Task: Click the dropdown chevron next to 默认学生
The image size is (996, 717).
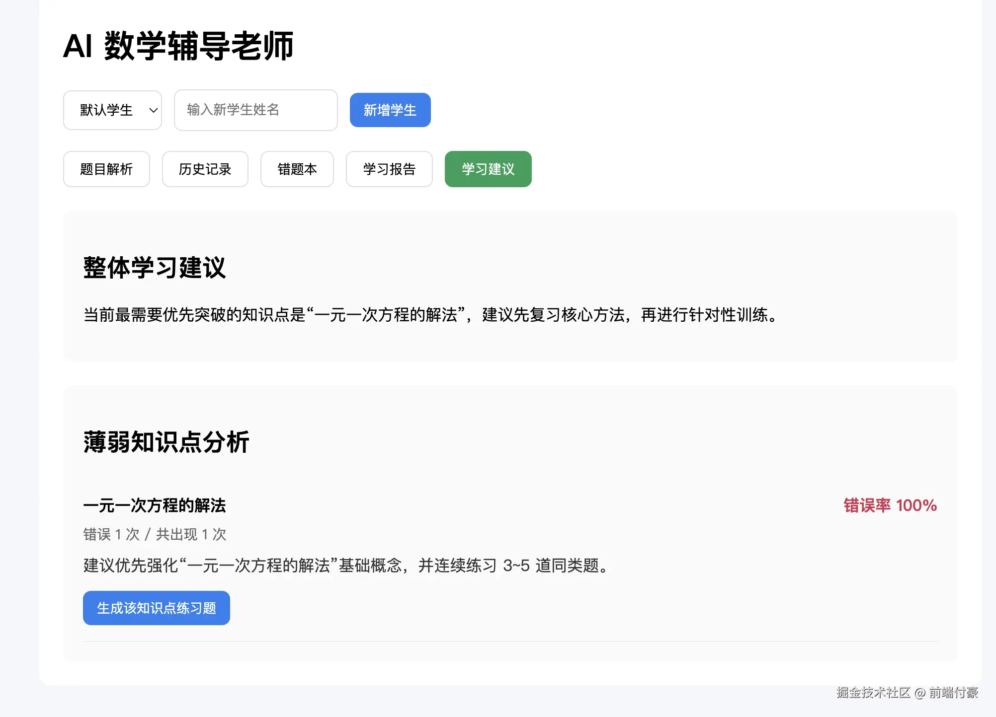Action: (x=154, y=110)
